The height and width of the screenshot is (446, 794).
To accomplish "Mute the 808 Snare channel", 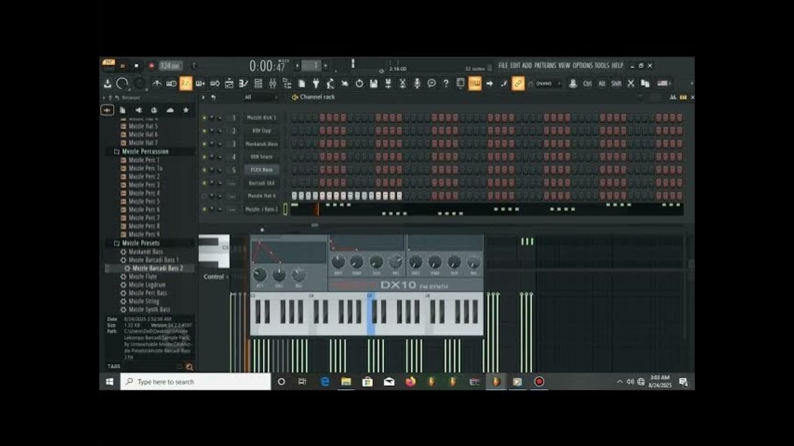I will coord(204,157).
